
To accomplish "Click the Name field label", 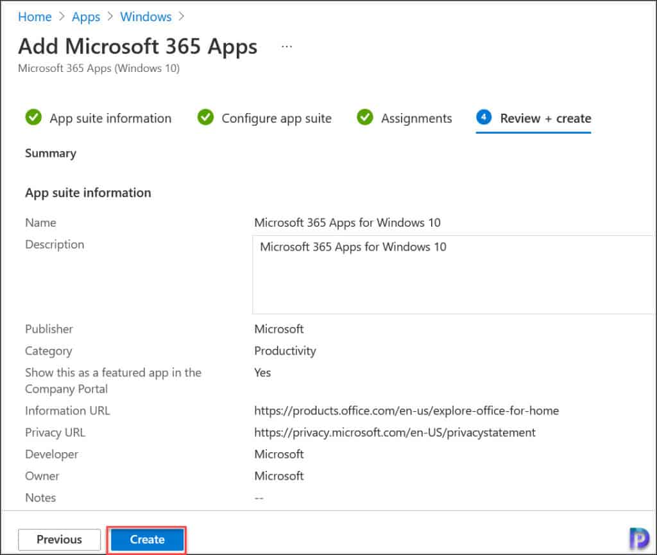I will click(x=40, y=223).
